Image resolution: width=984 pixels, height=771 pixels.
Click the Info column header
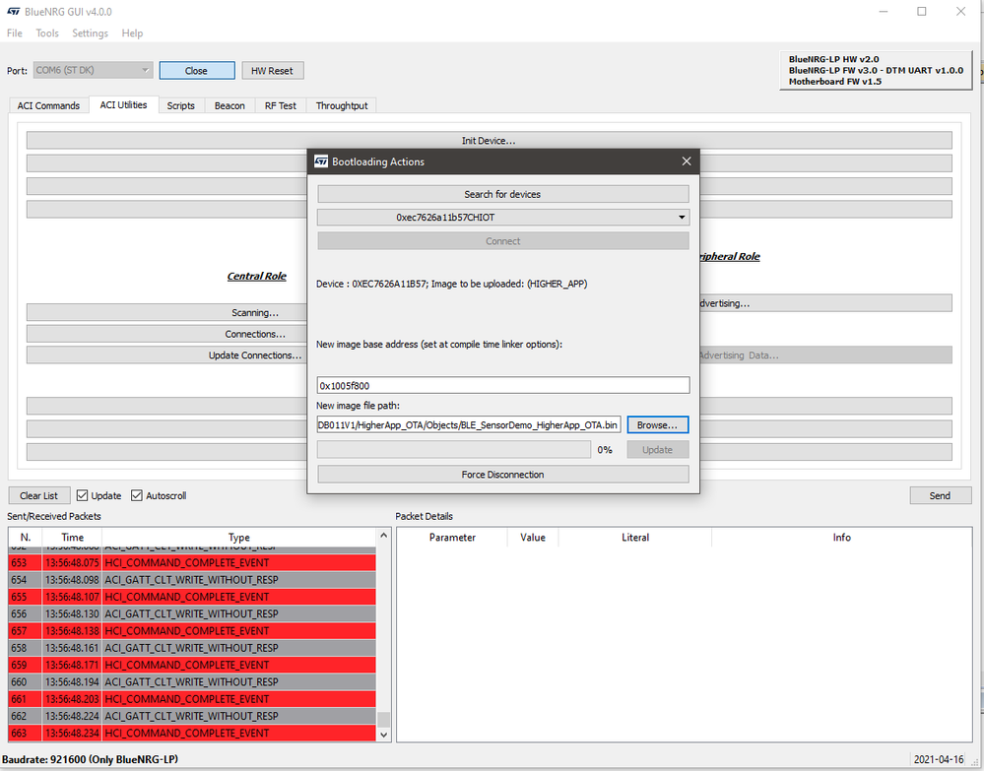click(841, 537)
